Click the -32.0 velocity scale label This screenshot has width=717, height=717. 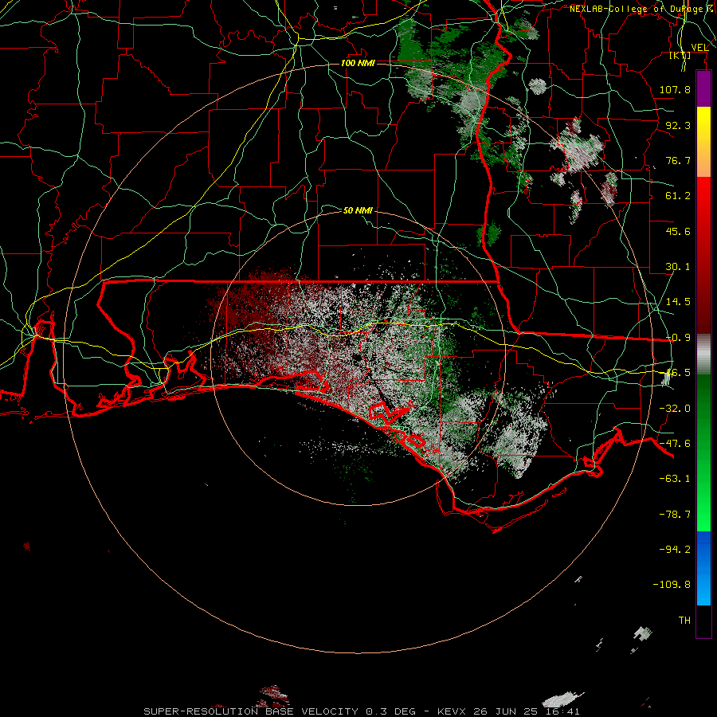[675, 409]
